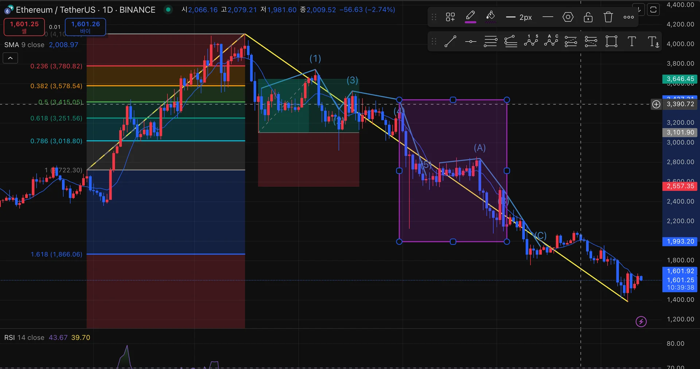Select the Elliott Correction Wave A-C tool
Viewport: 700px width, 369px height.
(x=551, y=41)
